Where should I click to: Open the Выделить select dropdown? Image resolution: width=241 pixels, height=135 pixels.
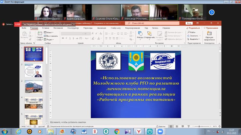point(194,39)
